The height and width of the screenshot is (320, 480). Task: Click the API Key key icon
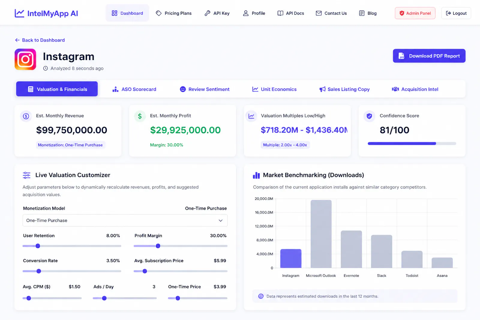(207, 13)
